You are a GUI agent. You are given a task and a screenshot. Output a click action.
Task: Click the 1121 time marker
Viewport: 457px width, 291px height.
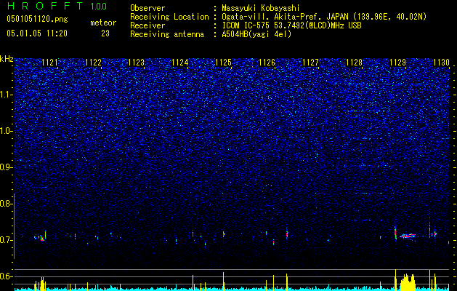(x=49, y=63)
